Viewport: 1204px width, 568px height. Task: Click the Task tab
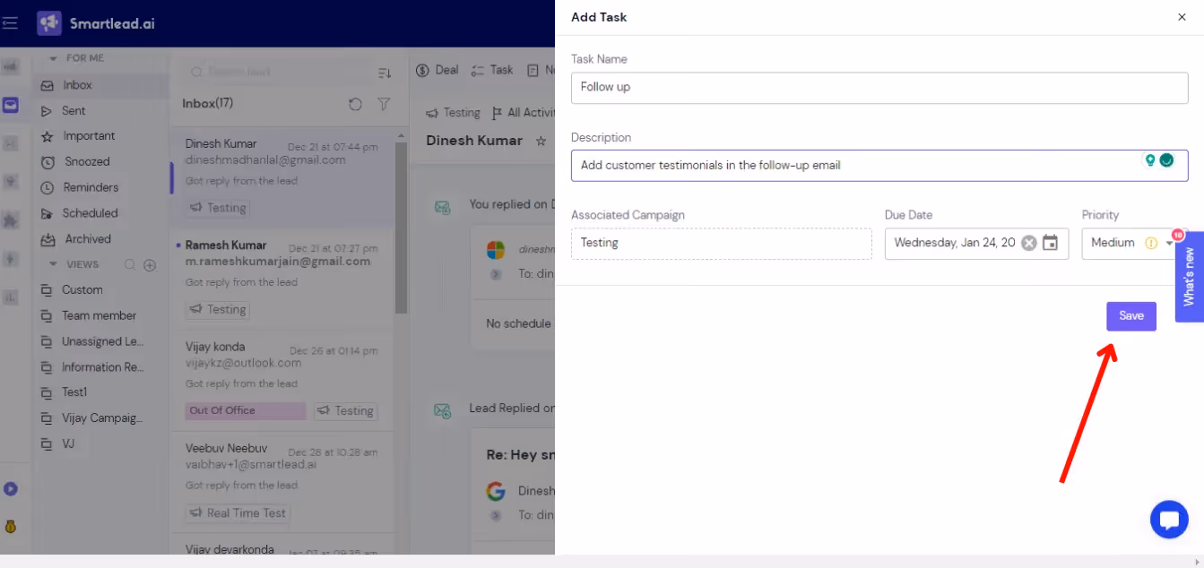click(x=492, y=70)
